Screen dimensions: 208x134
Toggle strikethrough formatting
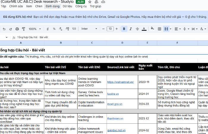[x=137, y=29]
